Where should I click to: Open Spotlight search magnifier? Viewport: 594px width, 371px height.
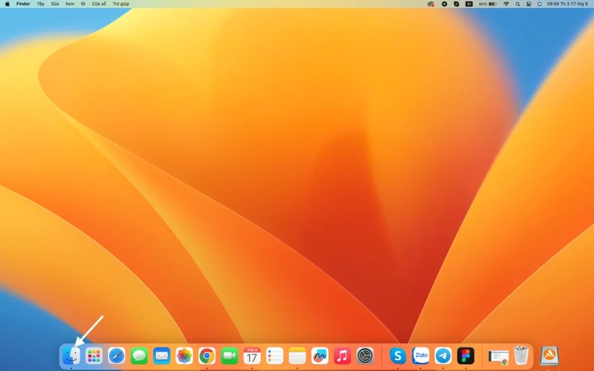coord(518,4)
